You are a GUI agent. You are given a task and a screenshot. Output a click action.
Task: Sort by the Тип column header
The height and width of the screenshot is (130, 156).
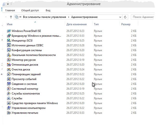click(96, 24)
